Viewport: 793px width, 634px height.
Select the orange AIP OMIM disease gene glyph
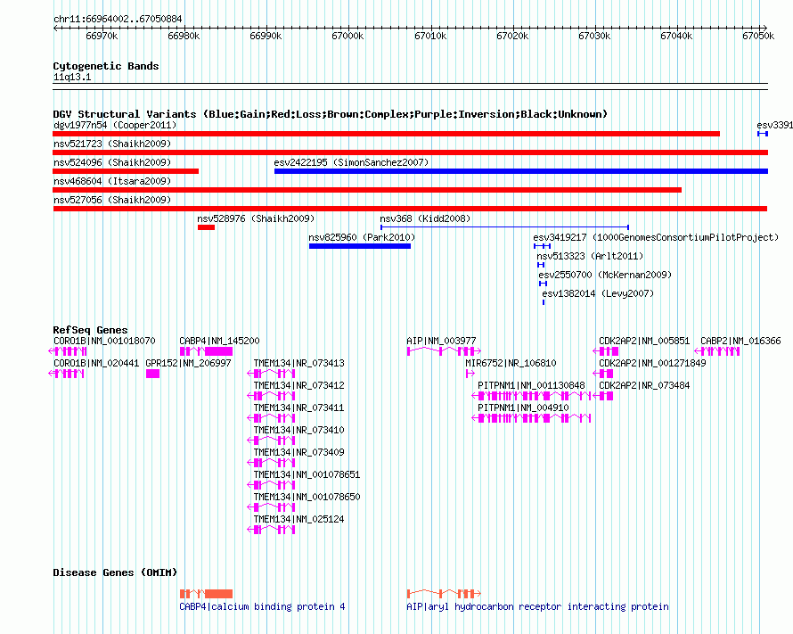pos(444,594)
